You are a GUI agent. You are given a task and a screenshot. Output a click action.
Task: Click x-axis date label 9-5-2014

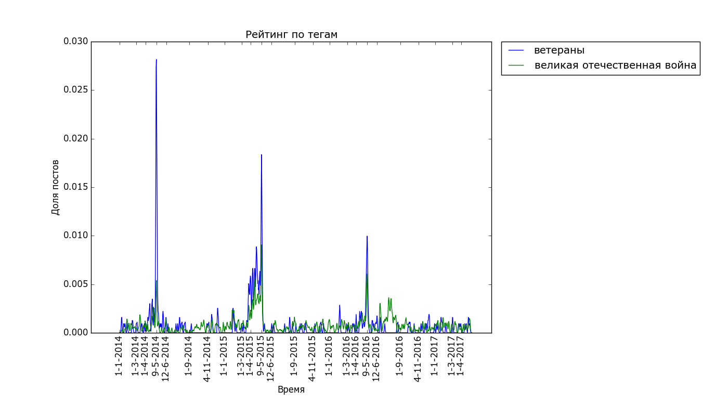click(x=155, y=356)
